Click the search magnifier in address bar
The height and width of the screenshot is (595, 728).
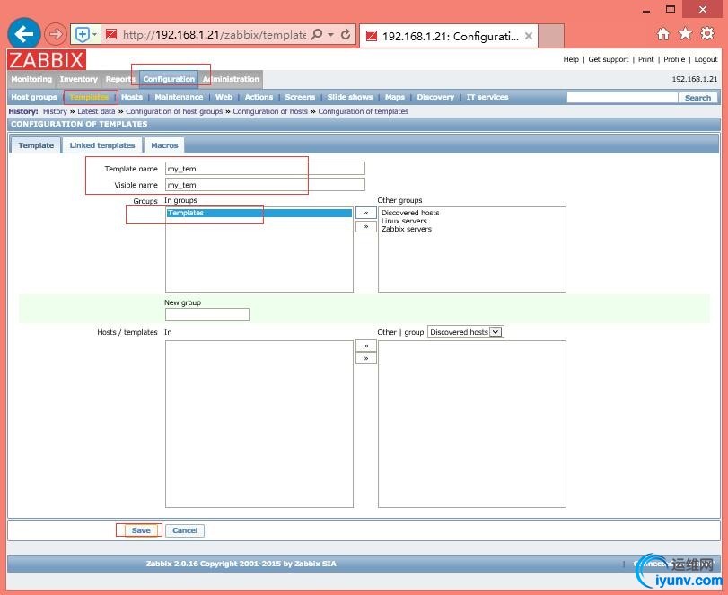[x=317, y=34]
